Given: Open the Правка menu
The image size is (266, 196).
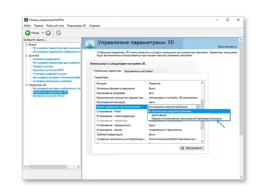Looking at the screenshot, I should pos(39,26).
